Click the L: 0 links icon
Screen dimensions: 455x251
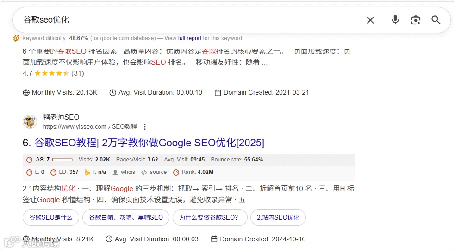[x=29, y=173]
